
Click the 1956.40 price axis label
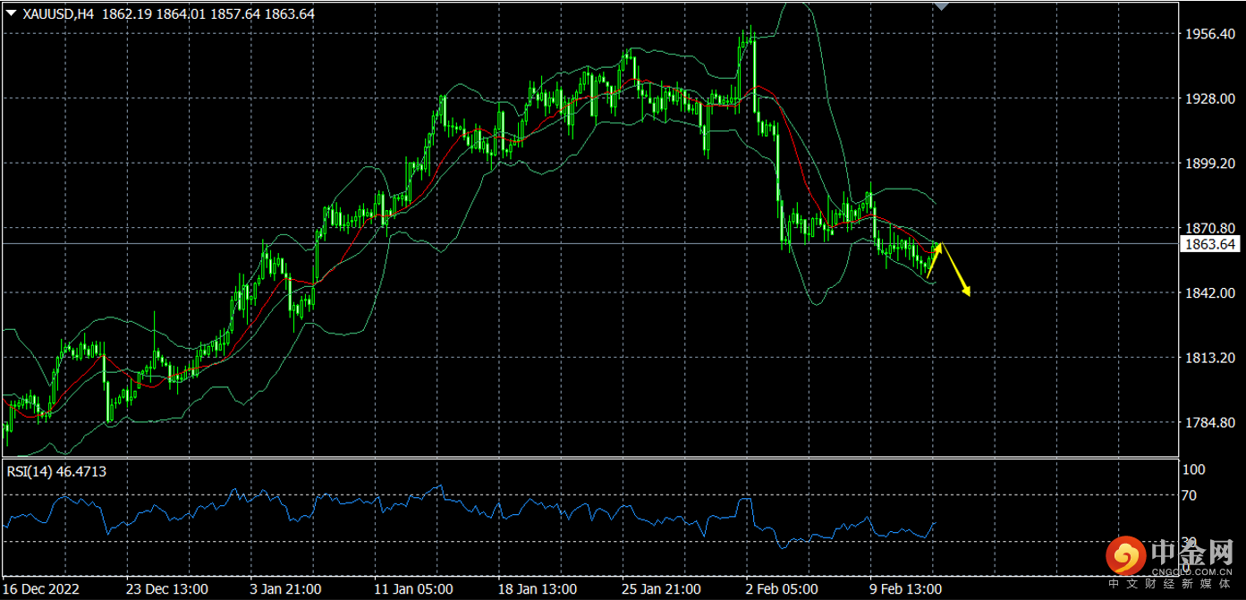[x=1209, y=34]
